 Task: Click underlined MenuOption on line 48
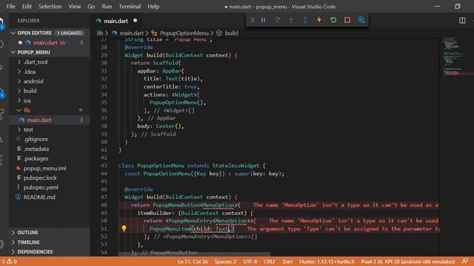tap(218, 205)
